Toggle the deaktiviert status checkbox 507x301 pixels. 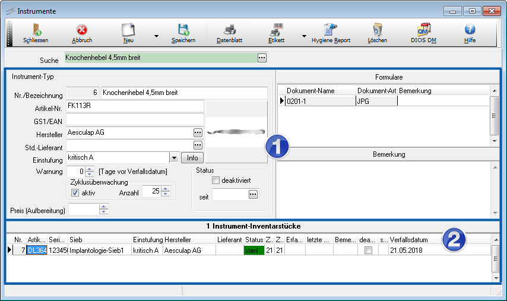pos(216,180)
